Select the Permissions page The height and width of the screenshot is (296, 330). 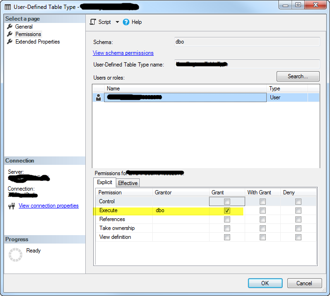click(28, 34)
